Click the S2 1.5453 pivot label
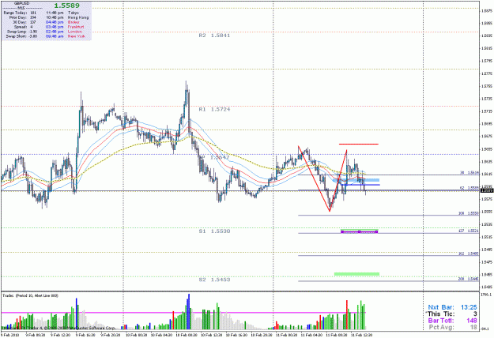The image size is (494, 338). click(214, 280)
